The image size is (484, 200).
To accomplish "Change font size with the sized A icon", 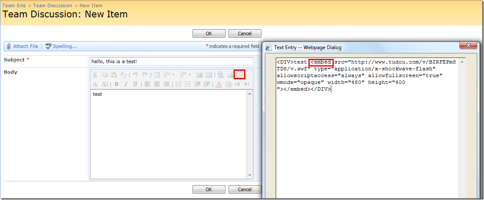I will pos(104,84).
